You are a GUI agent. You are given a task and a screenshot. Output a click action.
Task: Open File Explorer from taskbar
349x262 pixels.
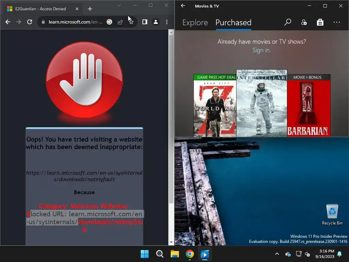pyautogui.click(x=175, y=254)
